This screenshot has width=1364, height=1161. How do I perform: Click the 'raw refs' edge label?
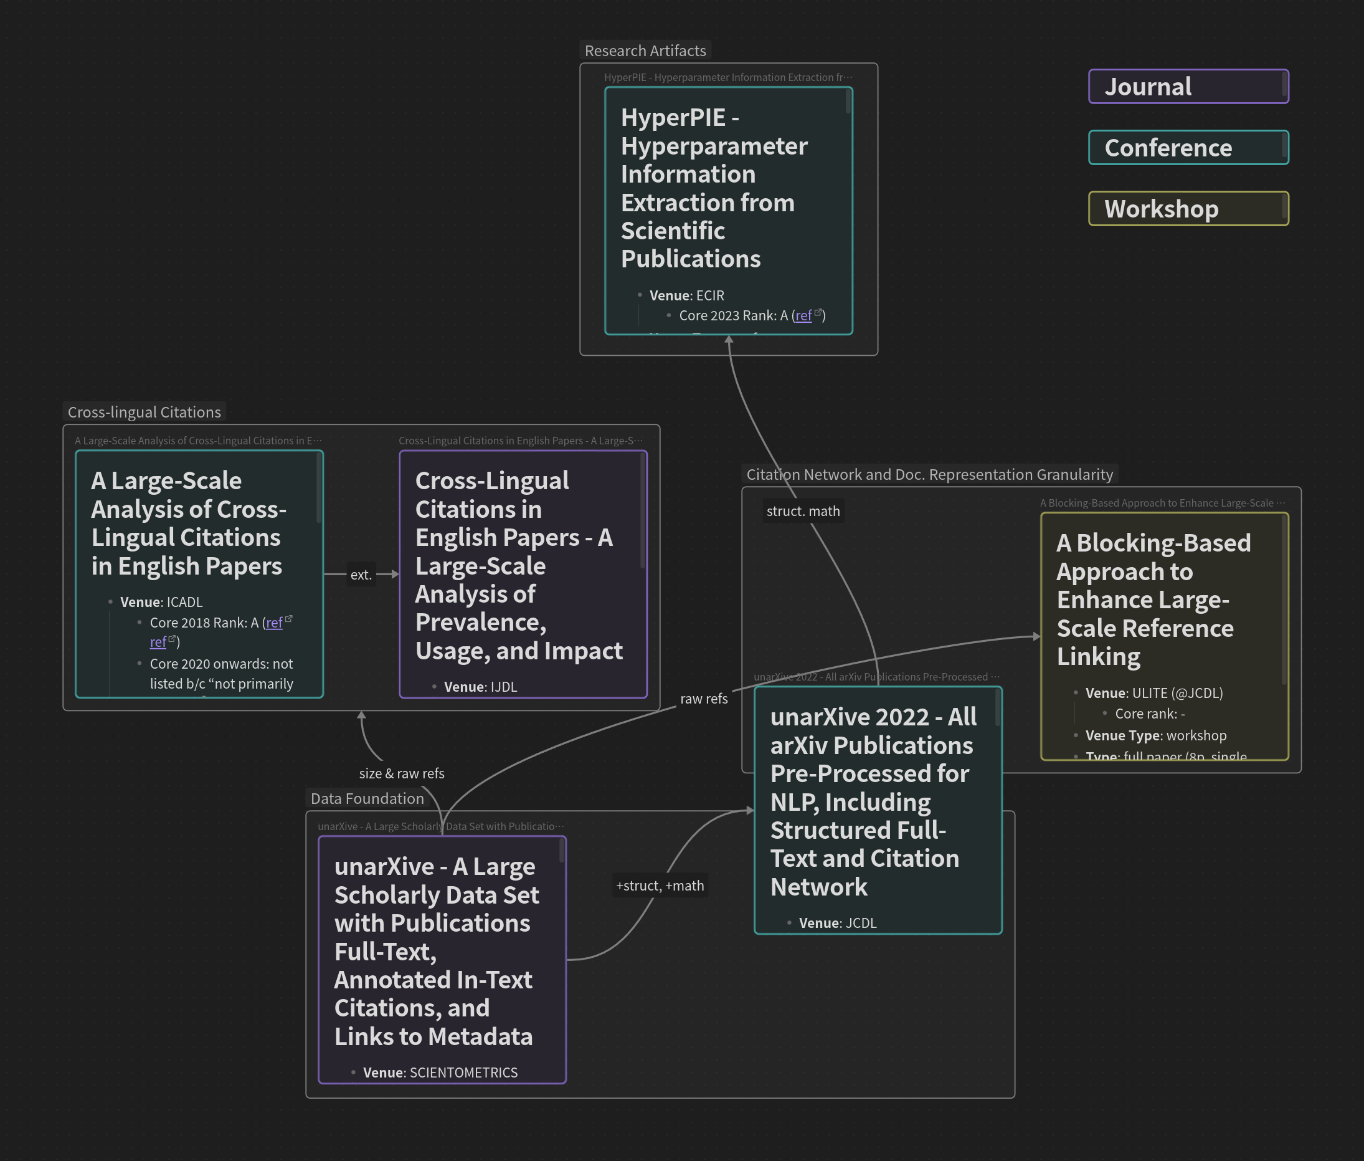tap(703, 699)
